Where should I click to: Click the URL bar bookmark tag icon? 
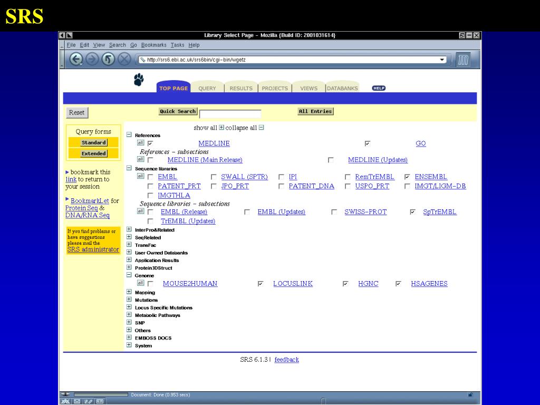(142, 60)
